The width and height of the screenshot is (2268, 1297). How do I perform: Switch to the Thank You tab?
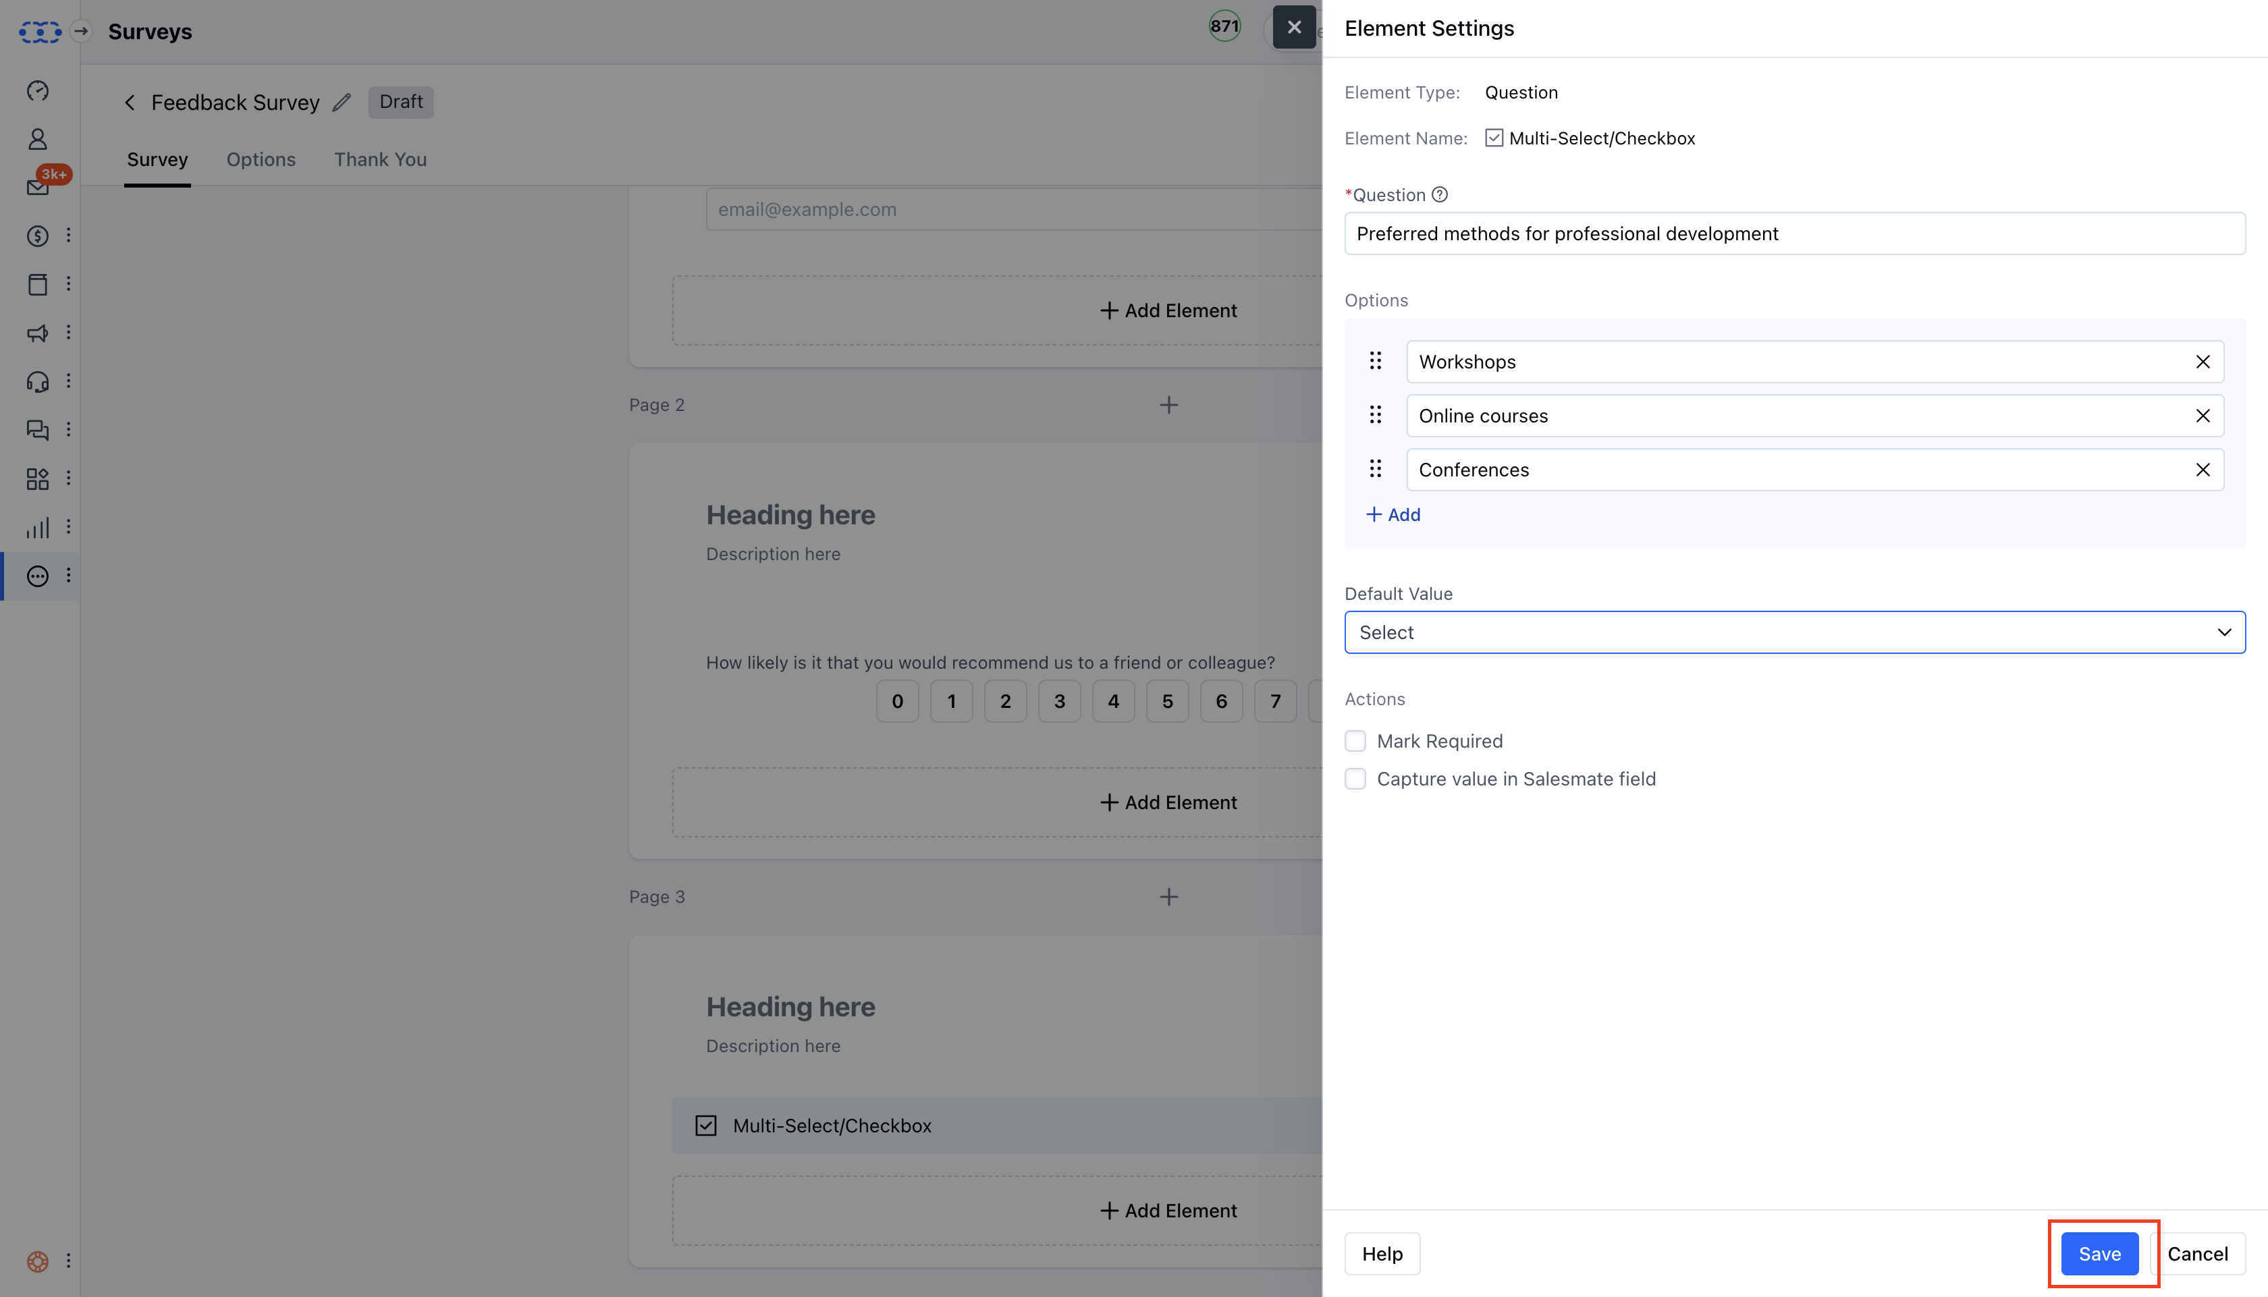click(x=381, y=159)
